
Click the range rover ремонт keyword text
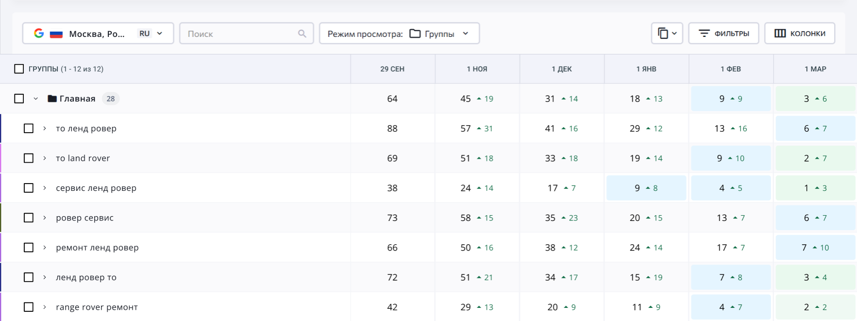[x=97, y=307]
